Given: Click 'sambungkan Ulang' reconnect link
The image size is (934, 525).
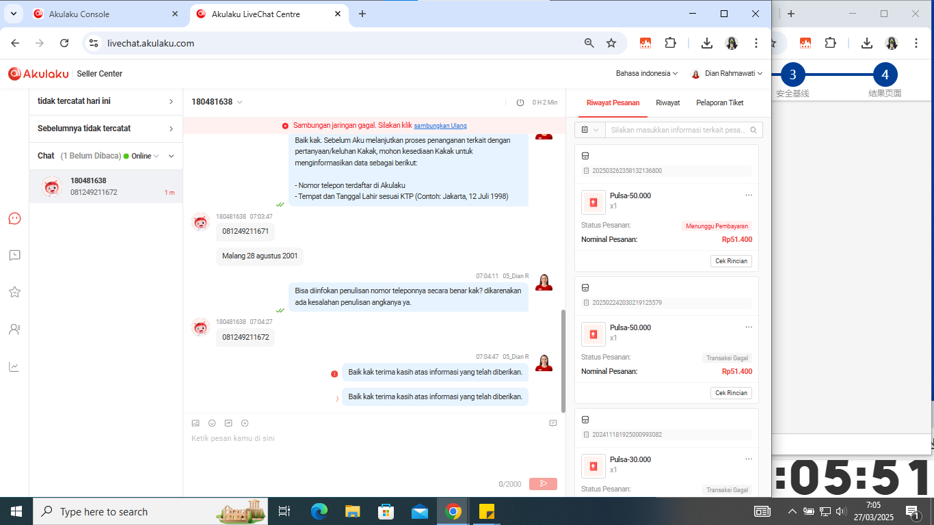Looking at the screenshot, I should click(440, 126).
